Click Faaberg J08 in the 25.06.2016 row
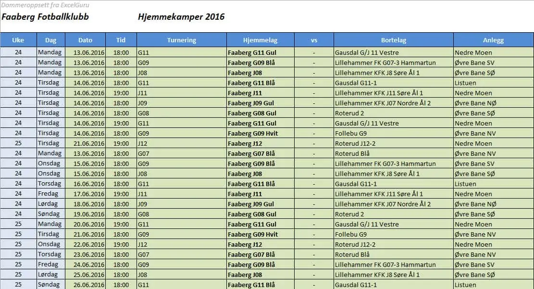This screenshot has width=534, height=289. pos(245,275)
